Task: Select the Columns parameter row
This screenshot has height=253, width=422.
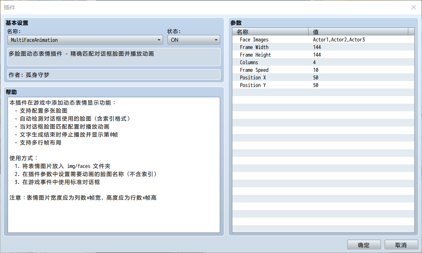Action: coord(323,62)
